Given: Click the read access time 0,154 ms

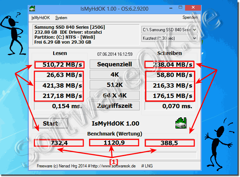Looking at the screenshot, I should click(59, 106).
